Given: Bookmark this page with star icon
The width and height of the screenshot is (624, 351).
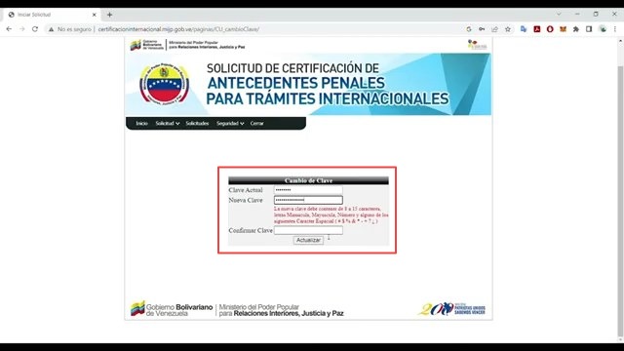Looking at the screenshot, I should pos(508,29).
